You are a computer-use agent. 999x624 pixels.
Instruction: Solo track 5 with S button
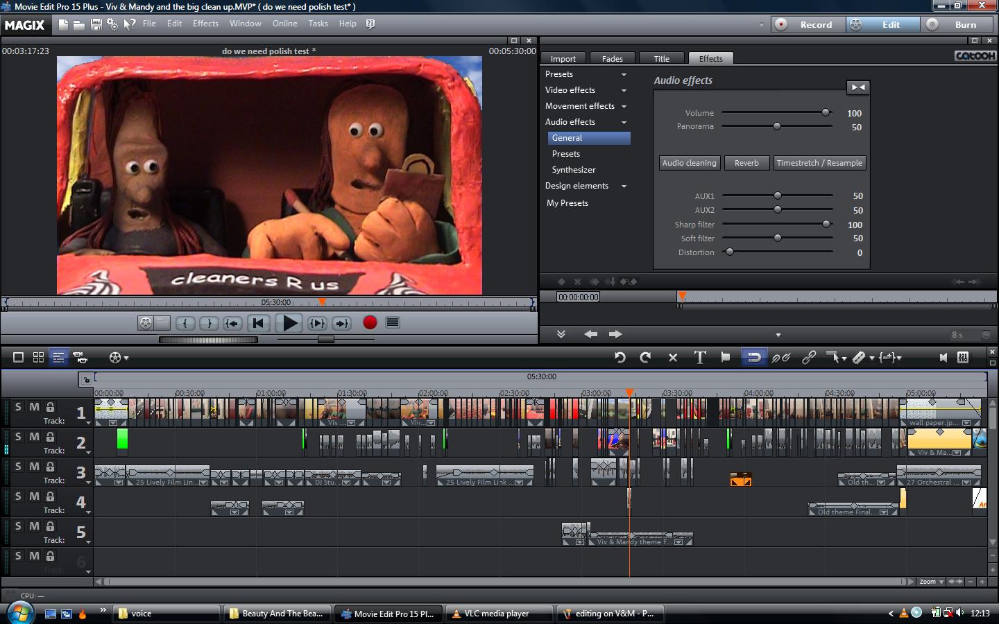point(18,526)
